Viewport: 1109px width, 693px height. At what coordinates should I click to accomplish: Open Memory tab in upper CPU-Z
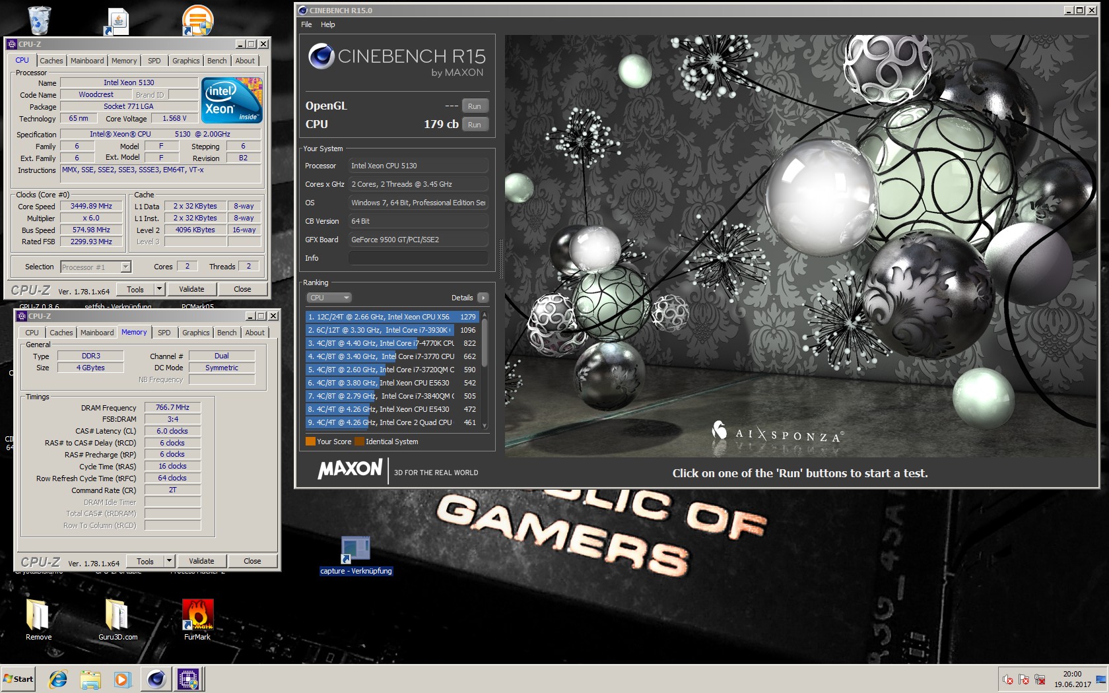click(x=124, y=61)
